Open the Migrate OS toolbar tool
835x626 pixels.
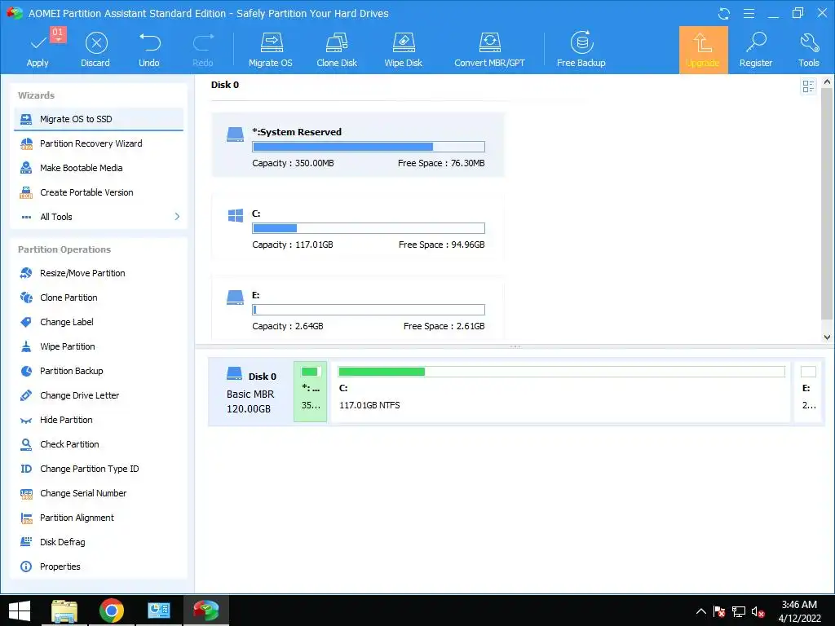point(271,50)
